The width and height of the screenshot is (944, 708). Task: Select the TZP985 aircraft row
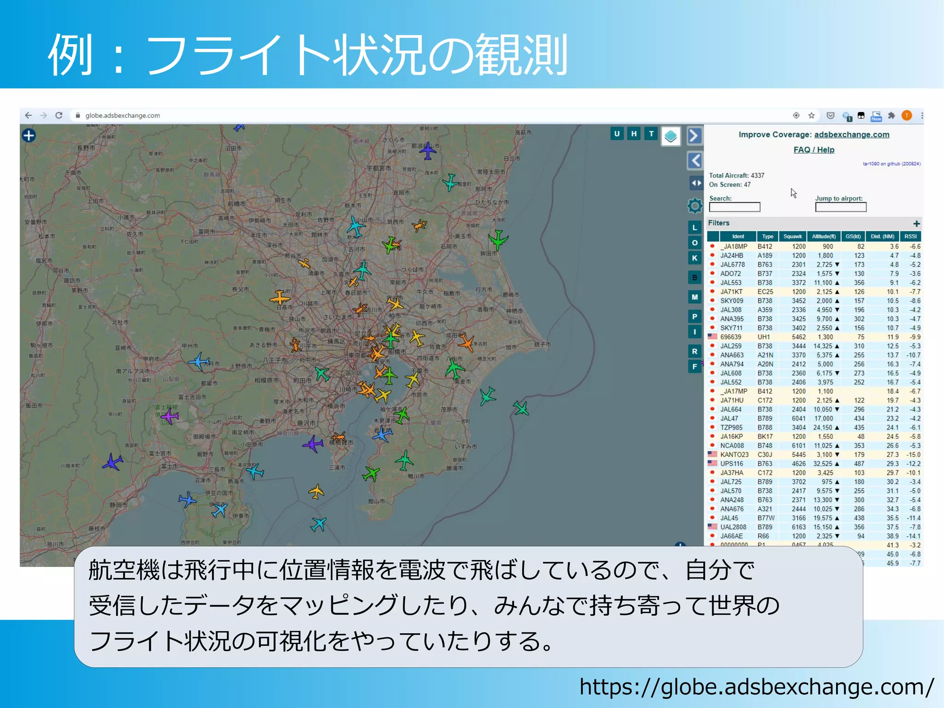tap(814, 428)
